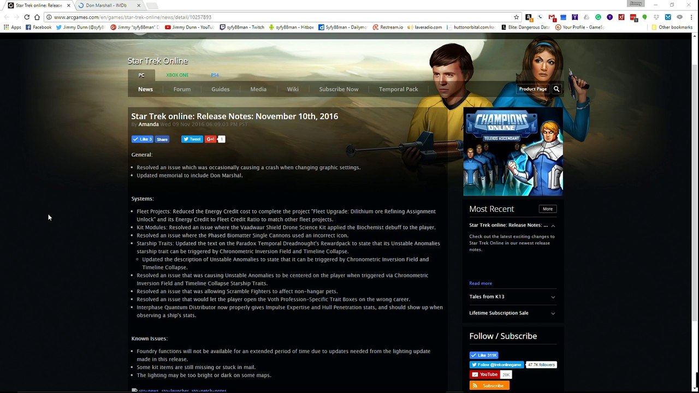
Task: Open the Media menu item
Action: pos(258,89)
